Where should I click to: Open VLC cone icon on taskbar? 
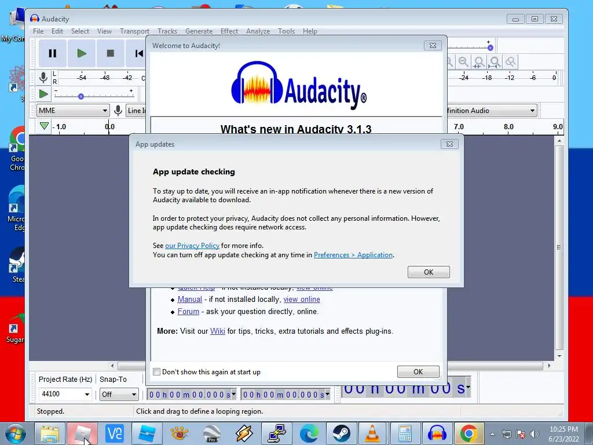click(372, 433)
